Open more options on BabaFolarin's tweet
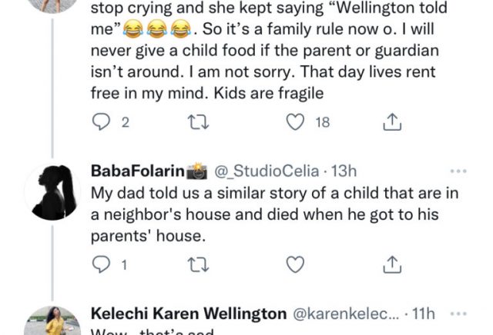 (458, 171)
